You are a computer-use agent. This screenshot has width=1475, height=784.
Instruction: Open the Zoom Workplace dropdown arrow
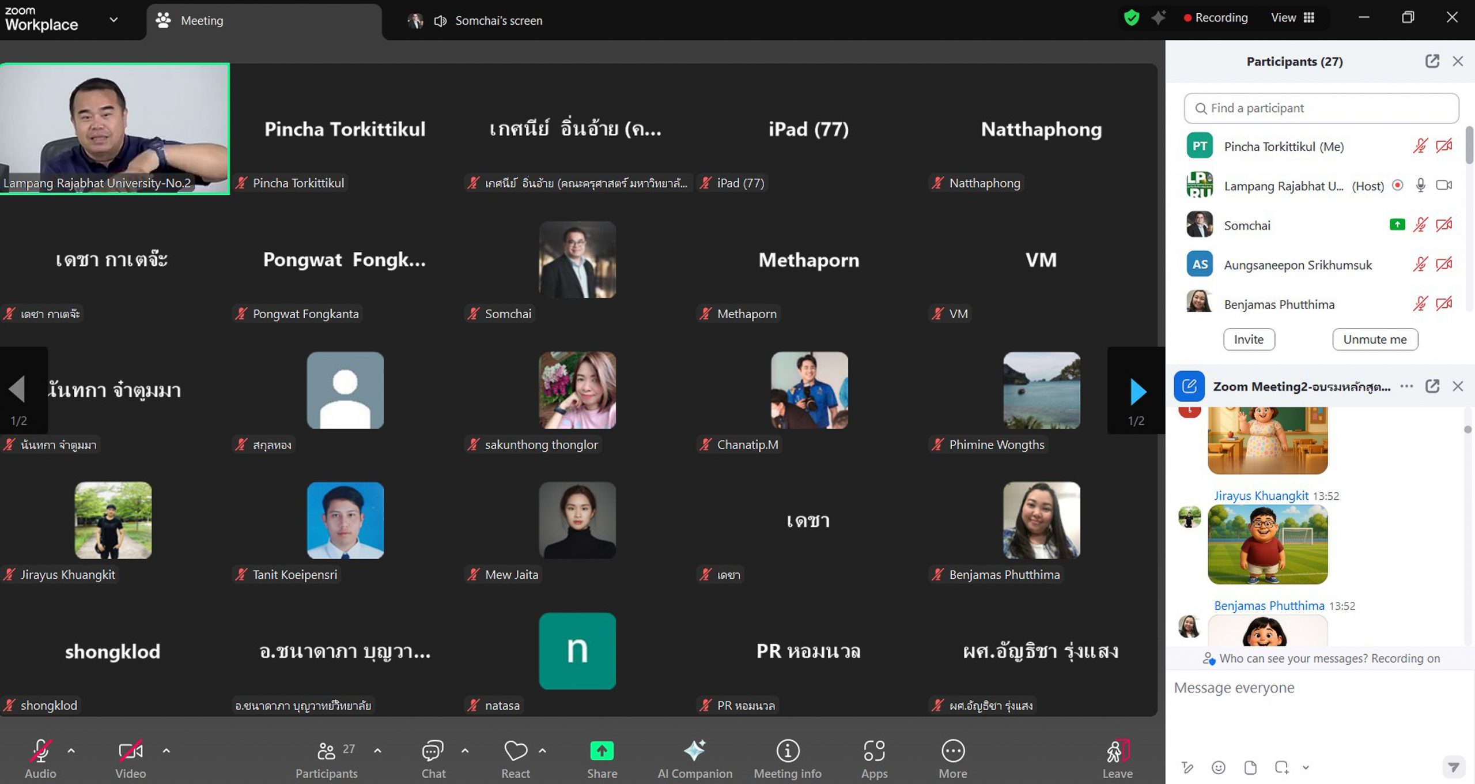114,20
